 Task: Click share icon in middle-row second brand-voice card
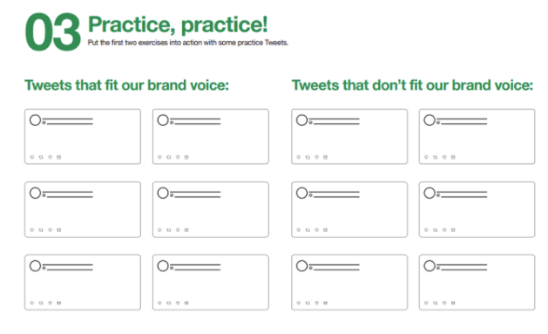click(x=186, y=229)
